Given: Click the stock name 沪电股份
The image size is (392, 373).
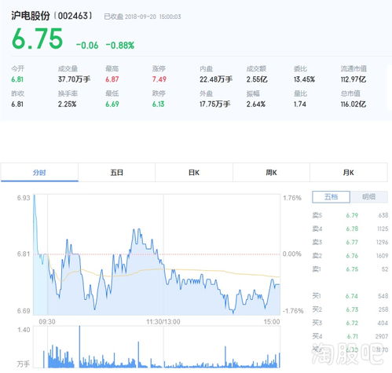Looking at the screenshot, I should click(31, 16).
